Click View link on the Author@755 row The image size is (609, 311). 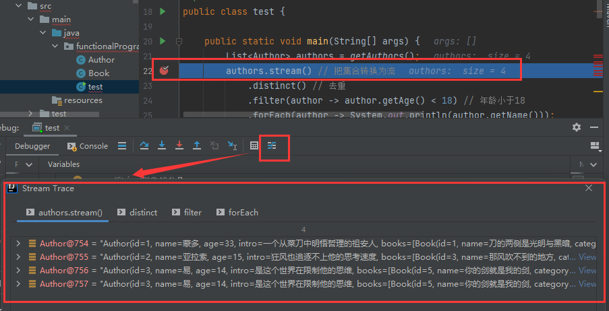587,256
